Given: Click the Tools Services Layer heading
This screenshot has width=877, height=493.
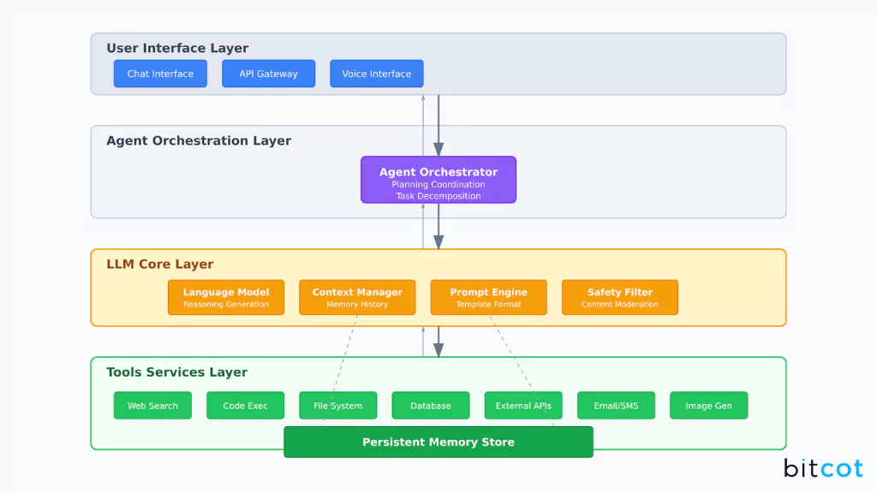Looking at the screenshot, I should [x=178, y=372].
